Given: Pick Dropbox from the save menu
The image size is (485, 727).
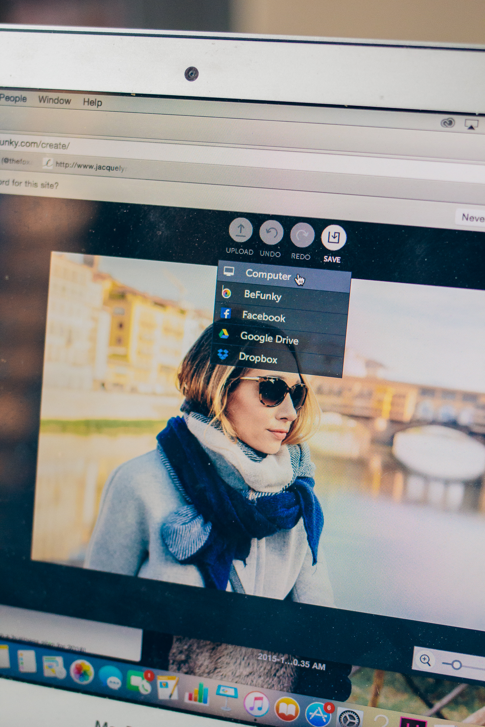Looking at the screenshot, I should tap(277, 359).
